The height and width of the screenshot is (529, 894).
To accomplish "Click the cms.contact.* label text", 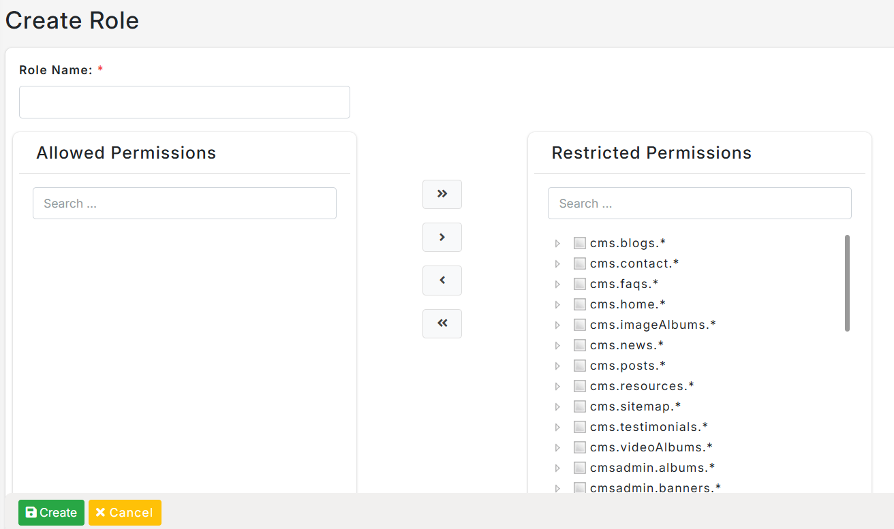I will [x=634, y=263].
